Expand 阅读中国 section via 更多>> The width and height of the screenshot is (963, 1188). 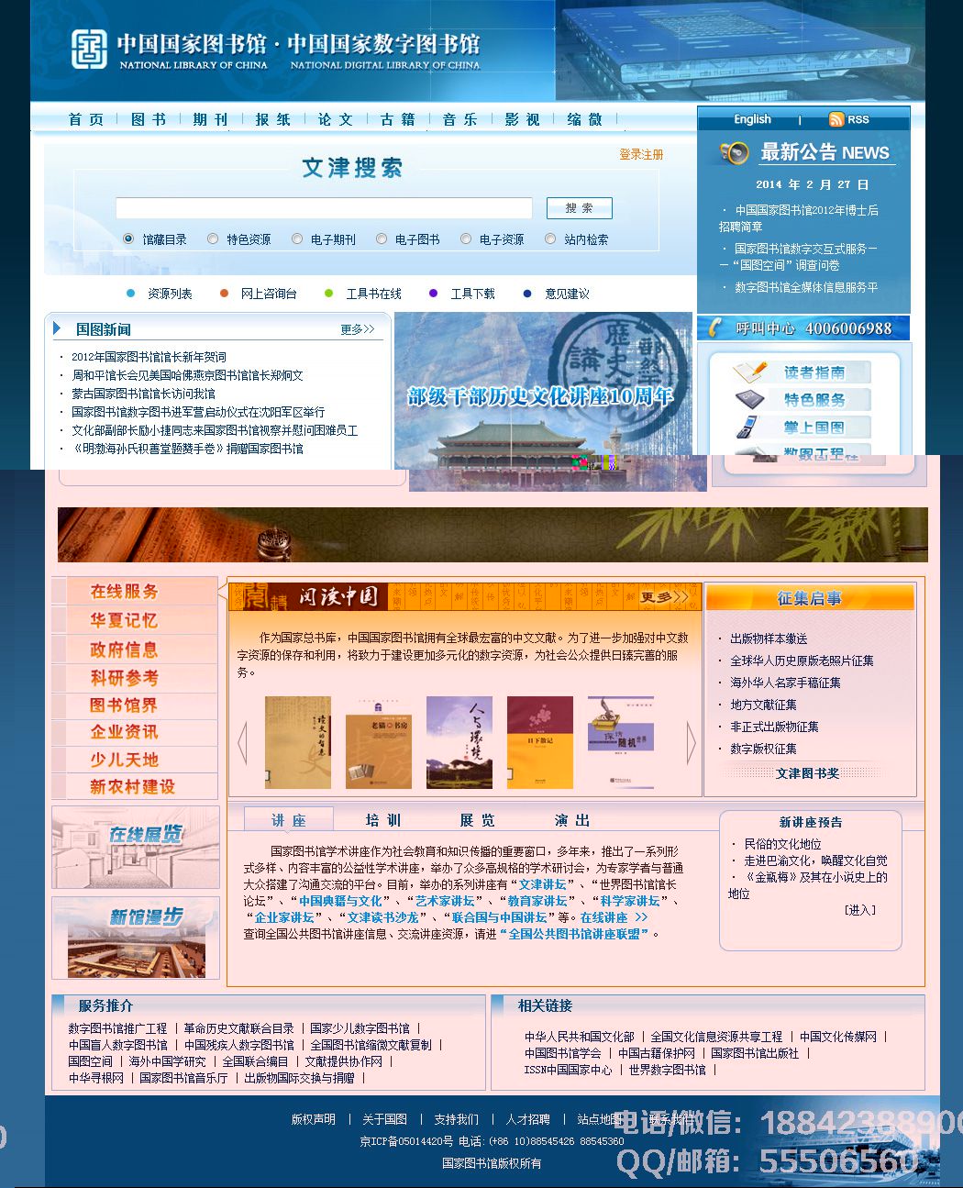[664, 597]
